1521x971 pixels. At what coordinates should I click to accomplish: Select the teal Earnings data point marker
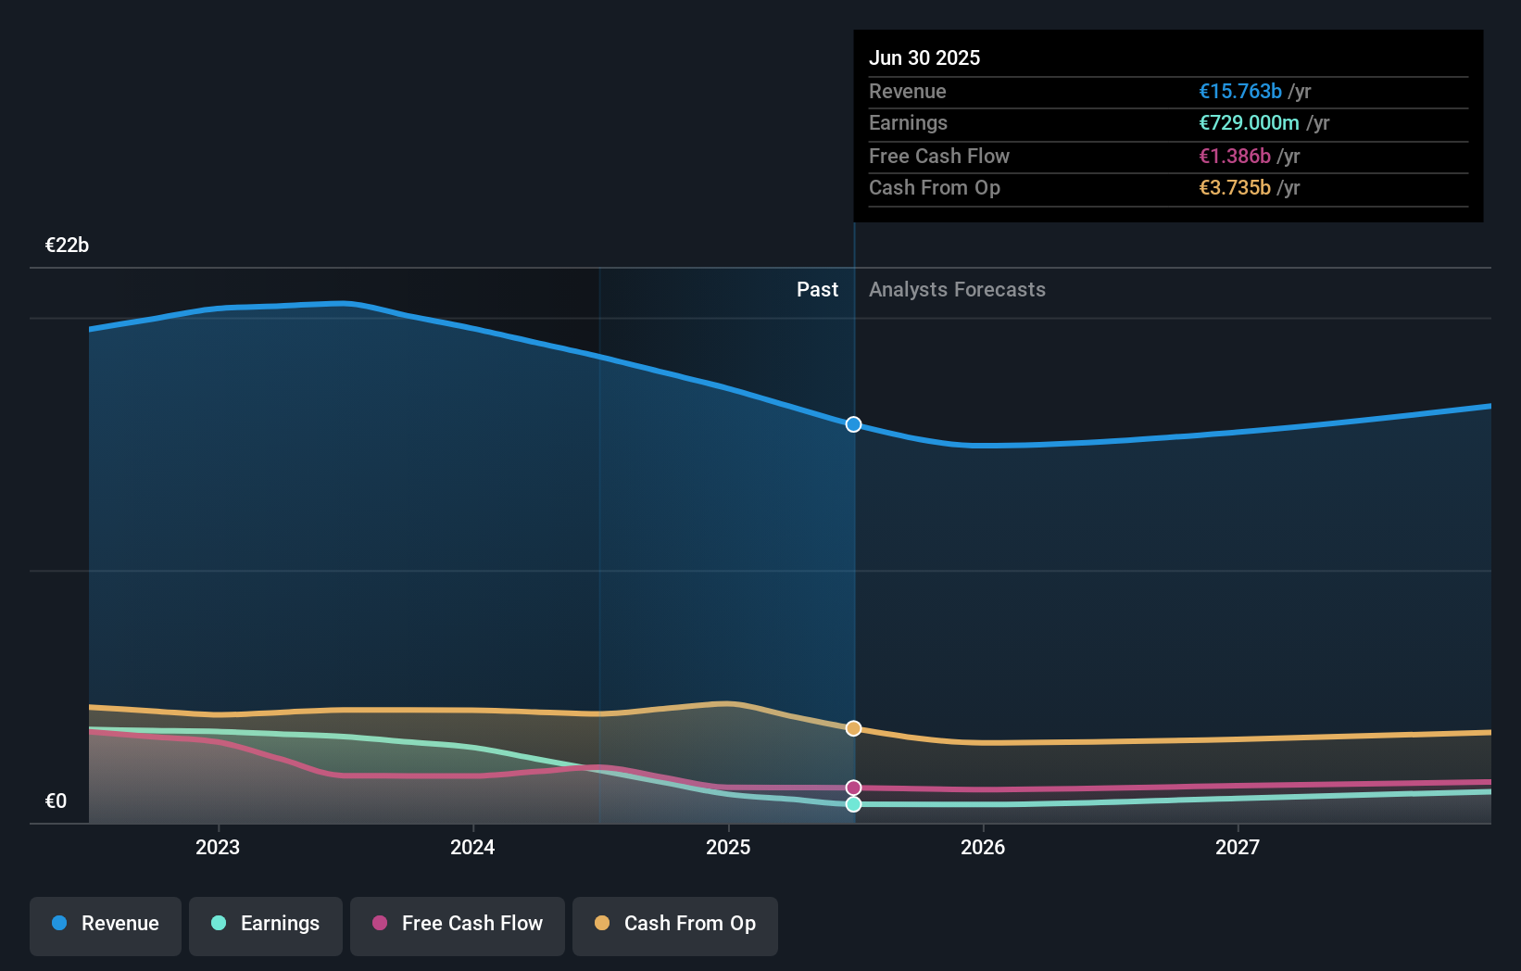[851, 804]
